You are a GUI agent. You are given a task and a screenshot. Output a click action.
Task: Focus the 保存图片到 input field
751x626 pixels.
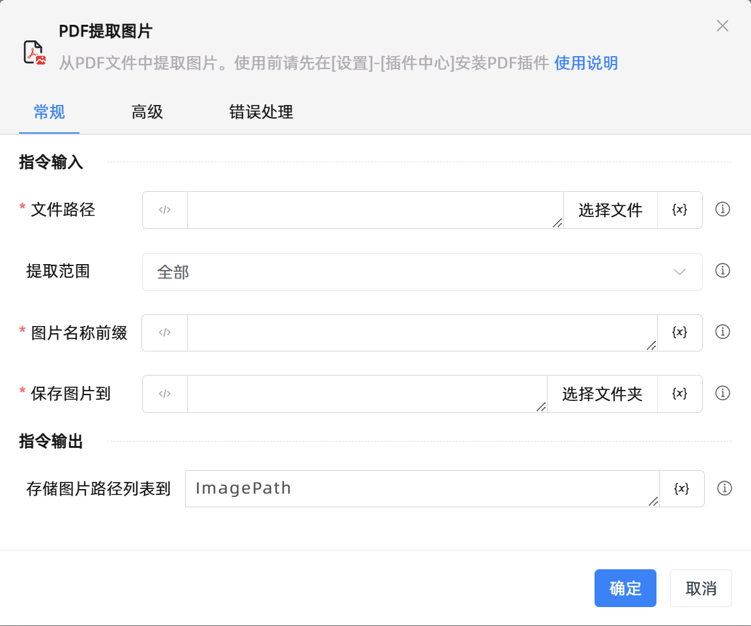tap(367, 394)
